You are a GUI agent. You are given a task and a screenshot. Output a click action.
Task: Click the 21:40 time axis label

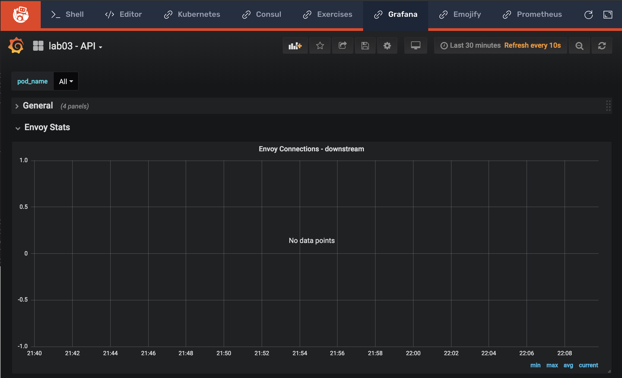coord(34,353)
